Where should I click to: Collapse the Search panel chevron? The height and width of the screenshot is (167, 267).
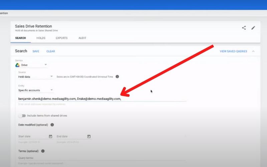[253, 51]
